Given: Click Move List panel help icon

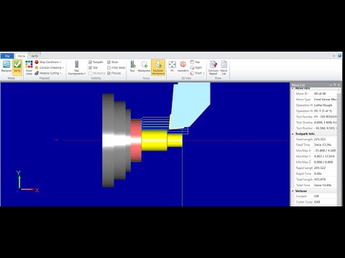Looking at the screenshot, I should [x=335, y=85].
